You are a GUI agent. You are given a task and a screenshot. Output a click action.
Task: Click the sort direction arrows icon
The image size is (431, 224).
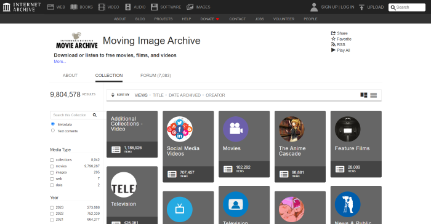tap(113, 95)
